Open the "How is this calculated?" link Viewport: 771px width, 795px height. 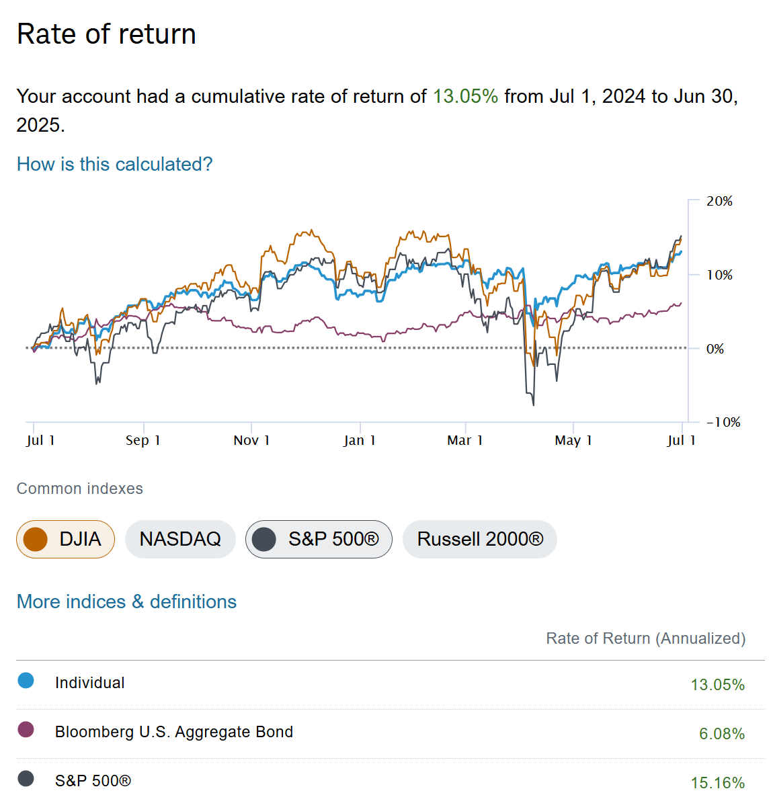tap(114, 164)
